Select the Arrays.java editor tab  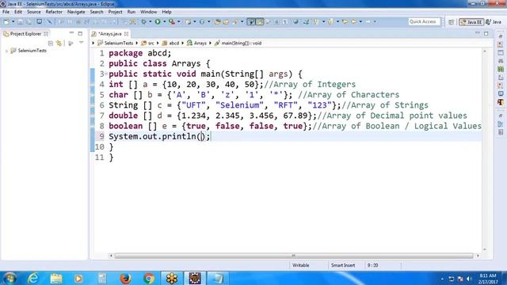109,33
